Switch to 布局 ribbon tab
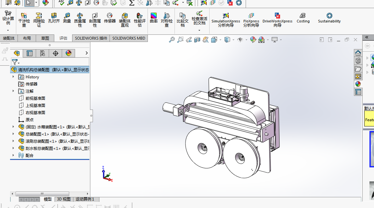This screenshot has width=374, height=208. pyautogui.click(x=27, y=38)
